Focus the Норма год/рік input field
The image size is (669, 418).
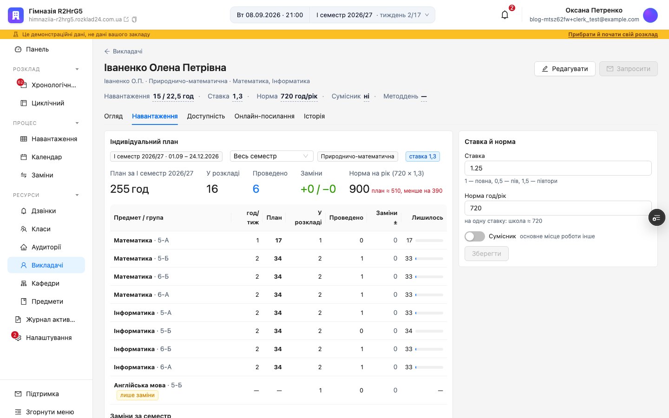[558, 208]
